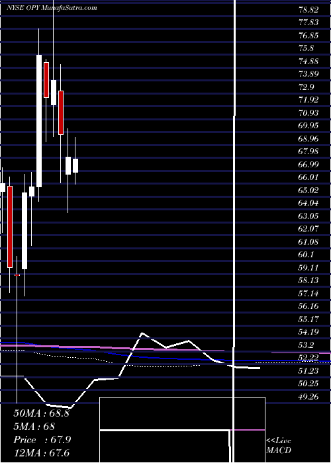Click the 63.05 price axis label

(x=308, y=216)
